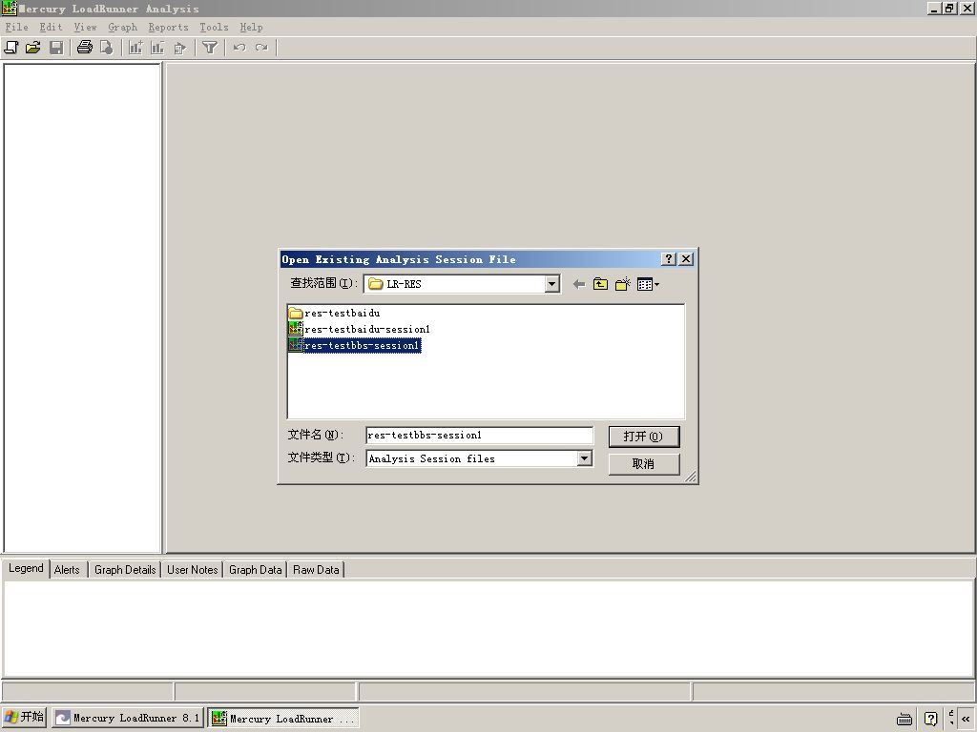Click the keyboard input method tray icon
977x732 pixels.
904,719
